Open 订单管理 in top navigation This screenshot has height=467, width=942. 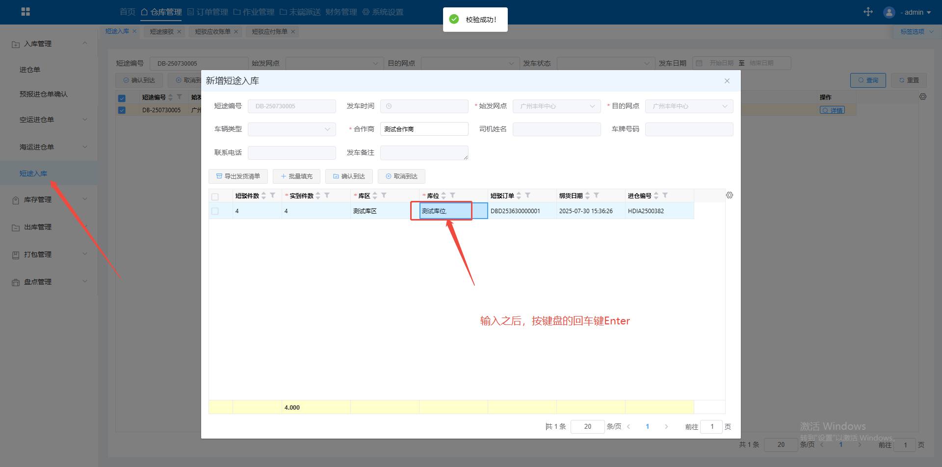(208, 12)
